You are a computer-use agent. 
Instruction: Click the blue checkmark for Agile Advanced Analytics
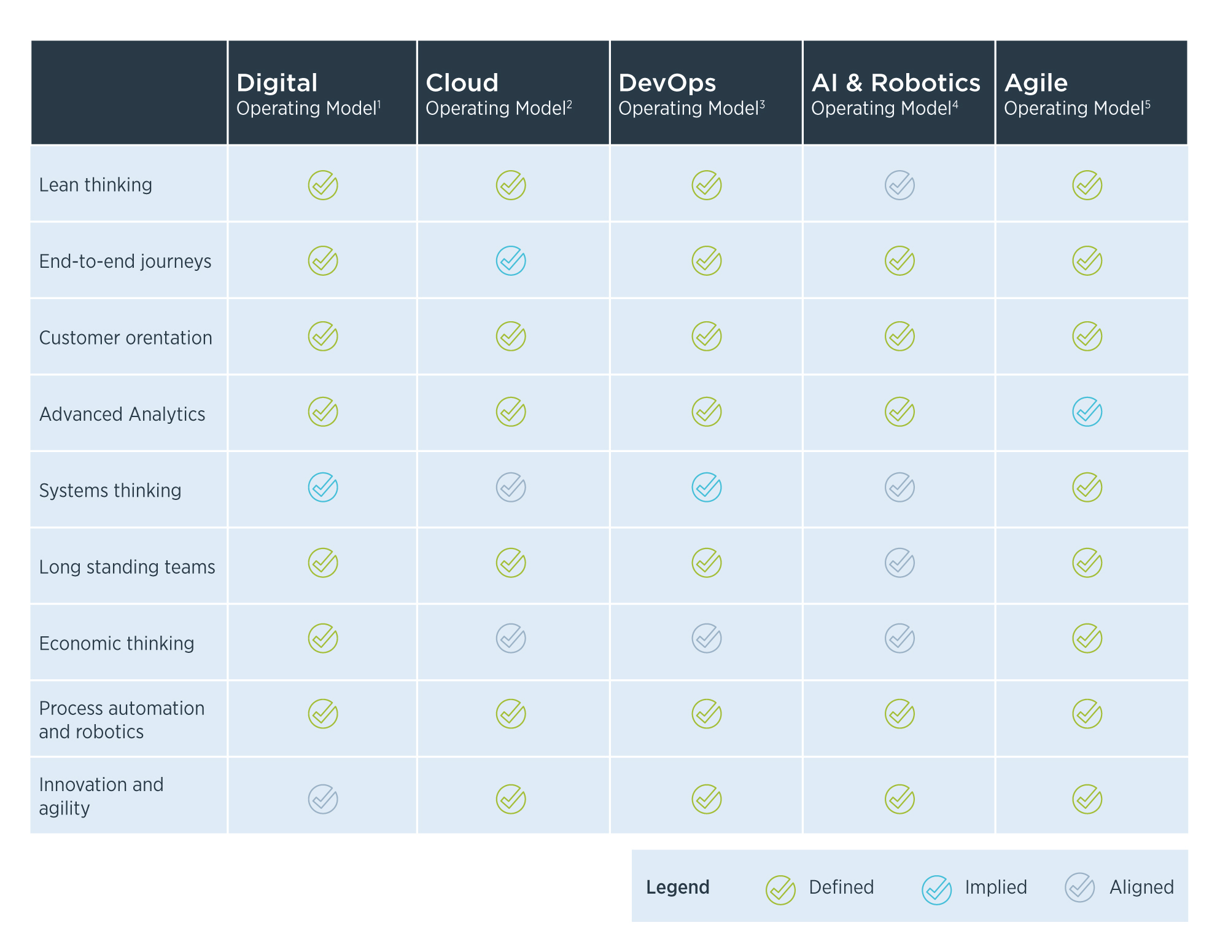1087,412
